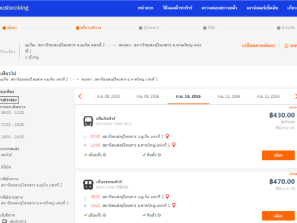Click the ผู้โดยสาร step indicator

[x=148, y=28]
